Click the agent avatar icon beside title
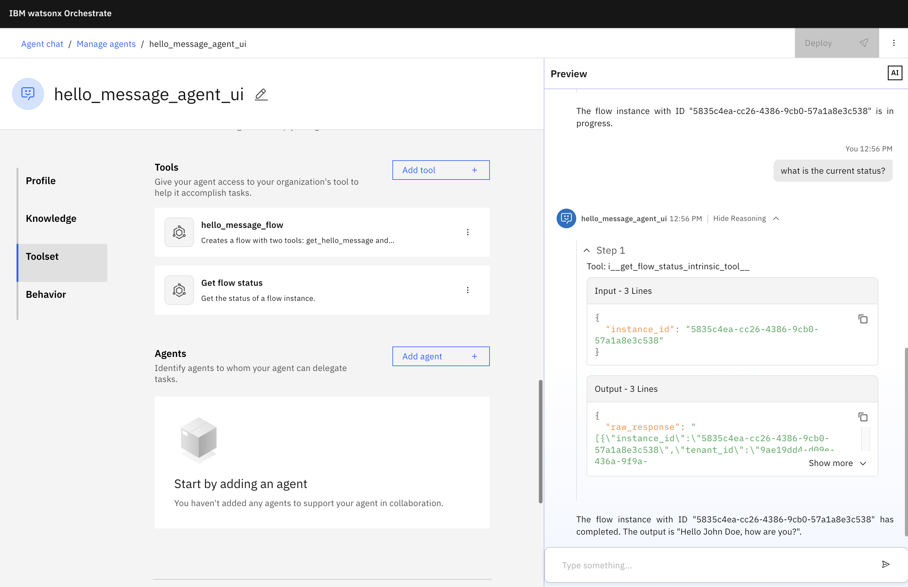Screen dimensions: 908x587 (x=28, y=94)
